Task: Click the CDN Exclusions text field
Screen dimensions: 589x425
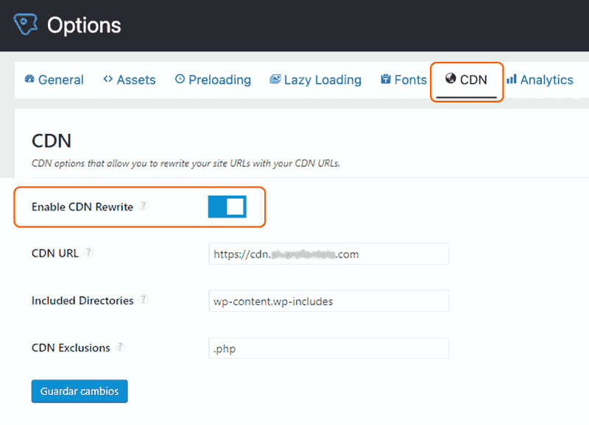Action: coord(328,349)
